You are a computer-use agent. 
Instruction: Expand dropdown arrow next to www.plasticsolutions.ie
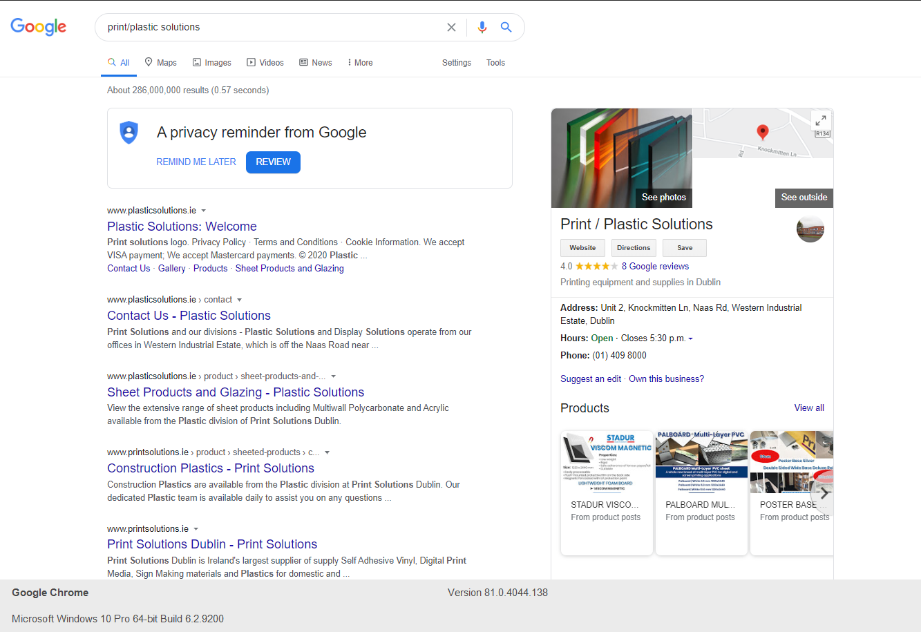click(204, 211)
